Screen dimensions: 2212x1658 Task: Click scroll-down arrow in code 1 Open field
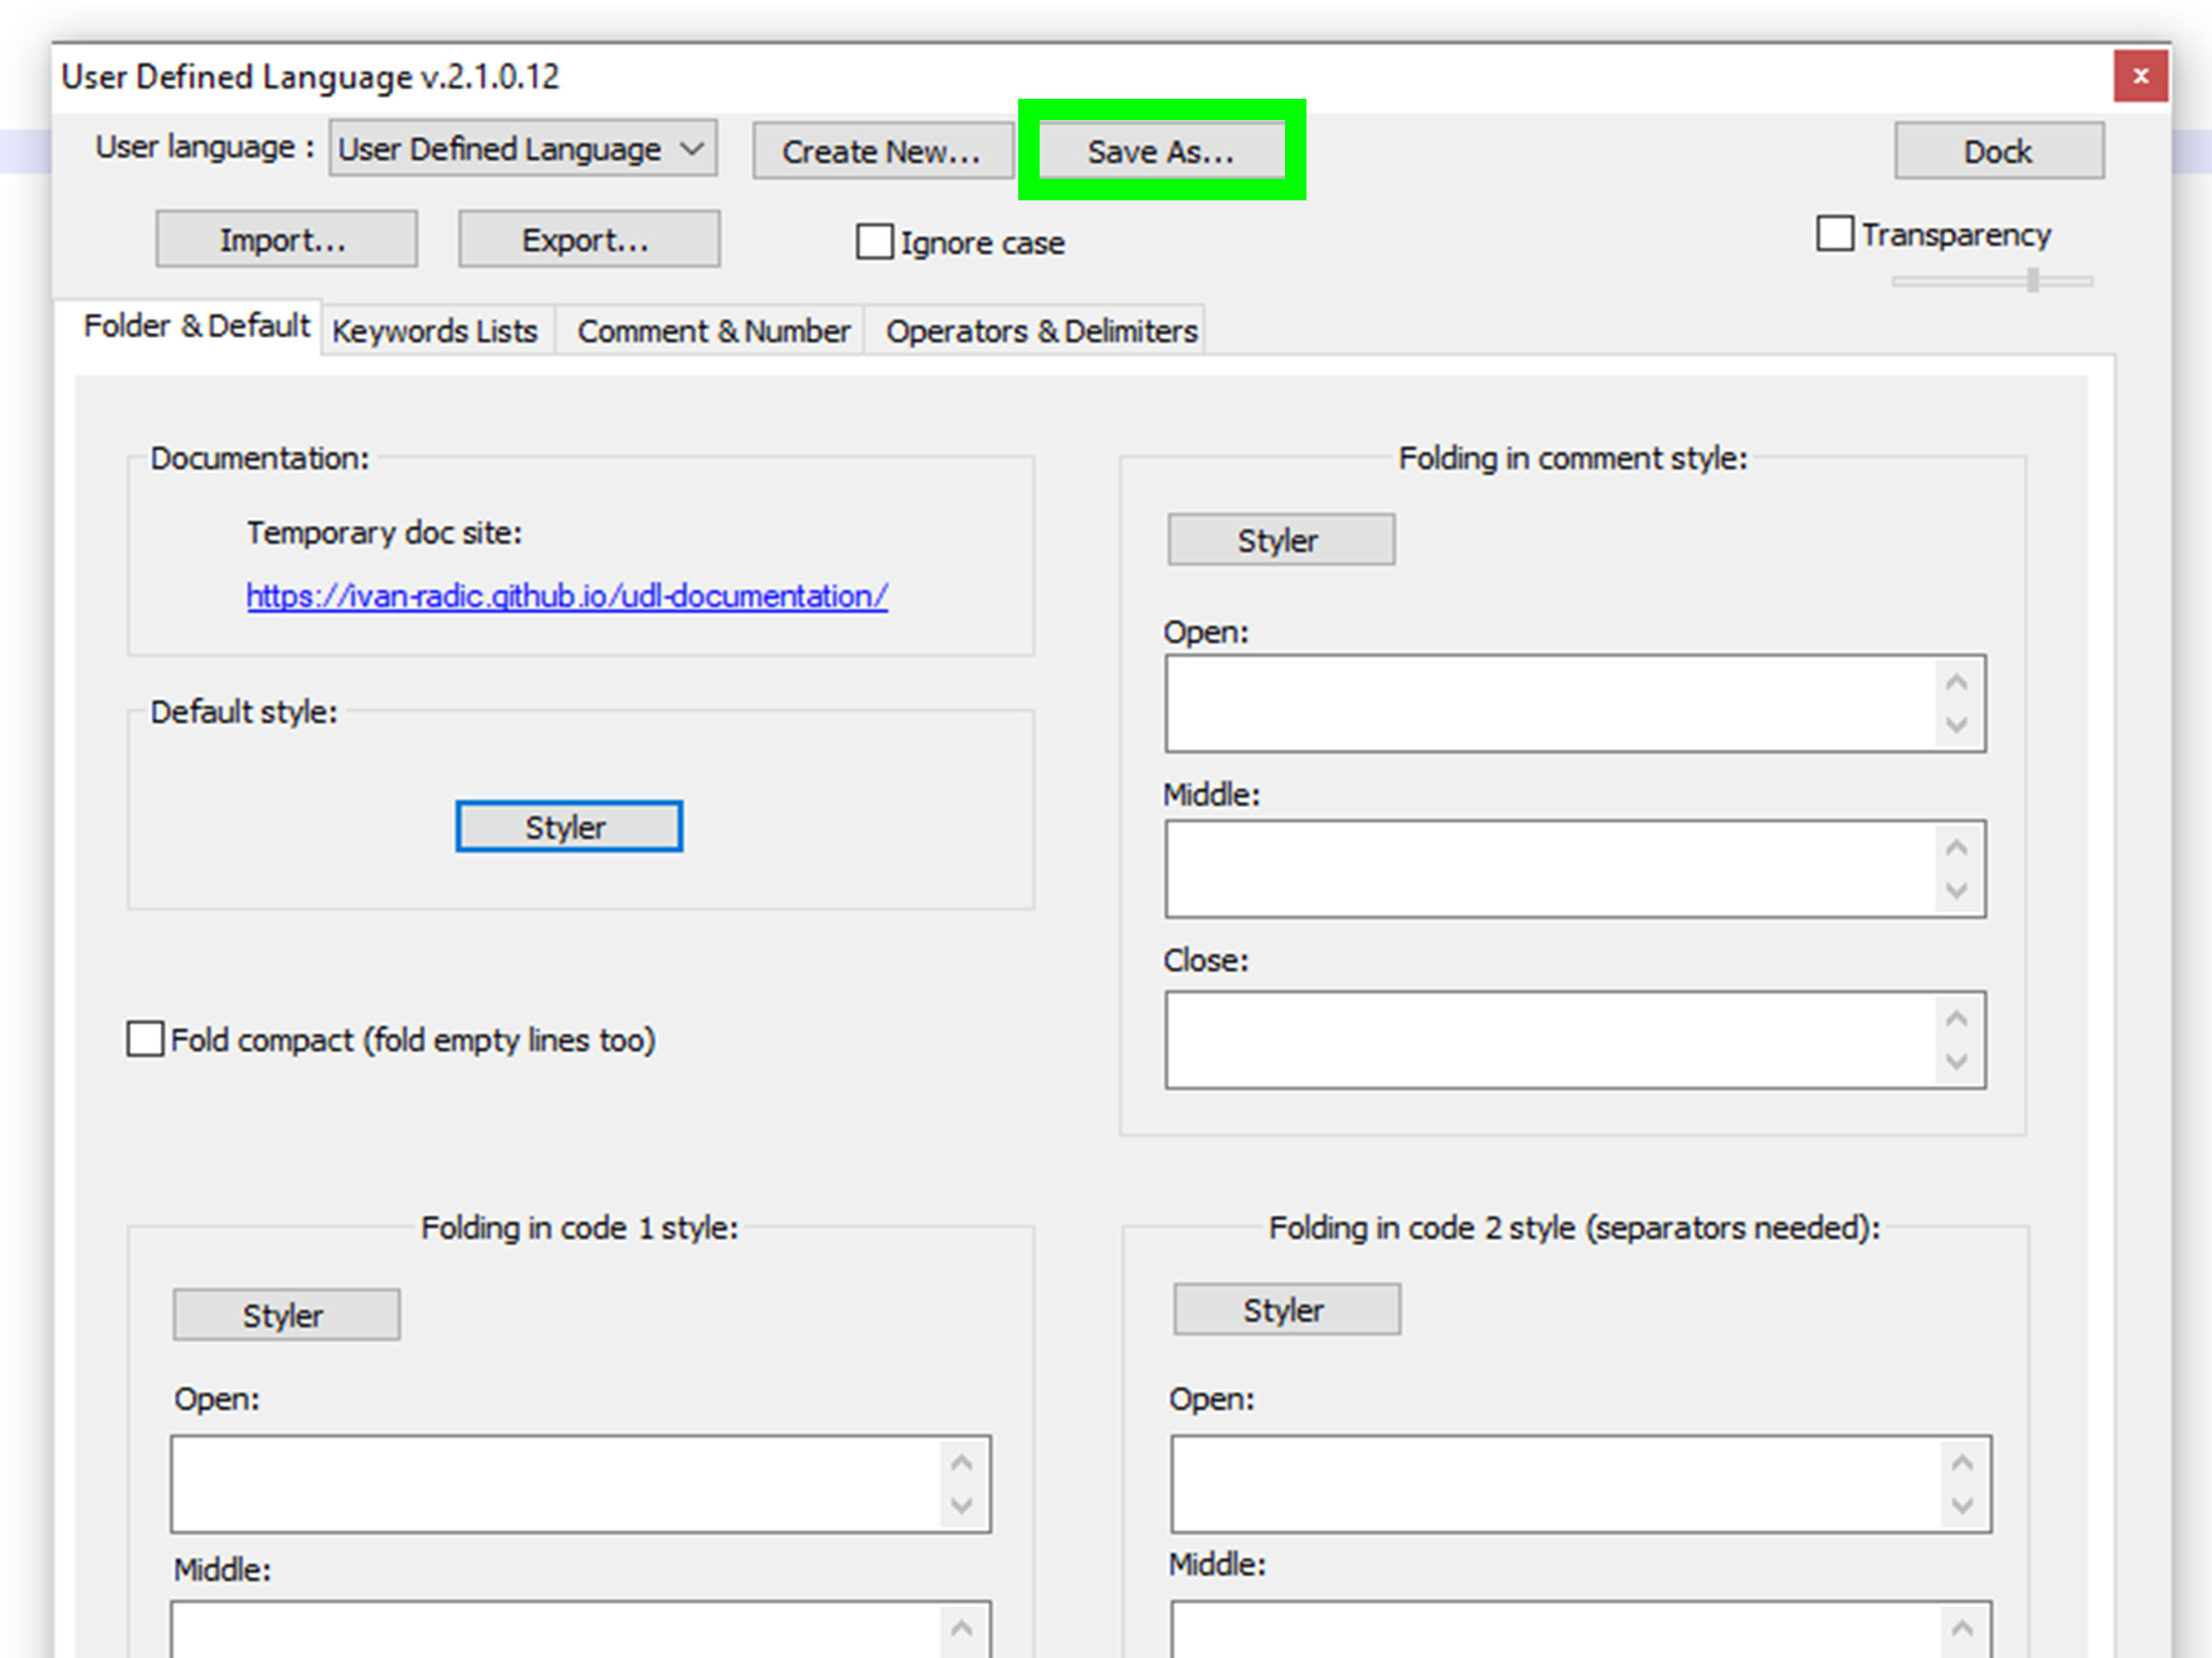962,1505
